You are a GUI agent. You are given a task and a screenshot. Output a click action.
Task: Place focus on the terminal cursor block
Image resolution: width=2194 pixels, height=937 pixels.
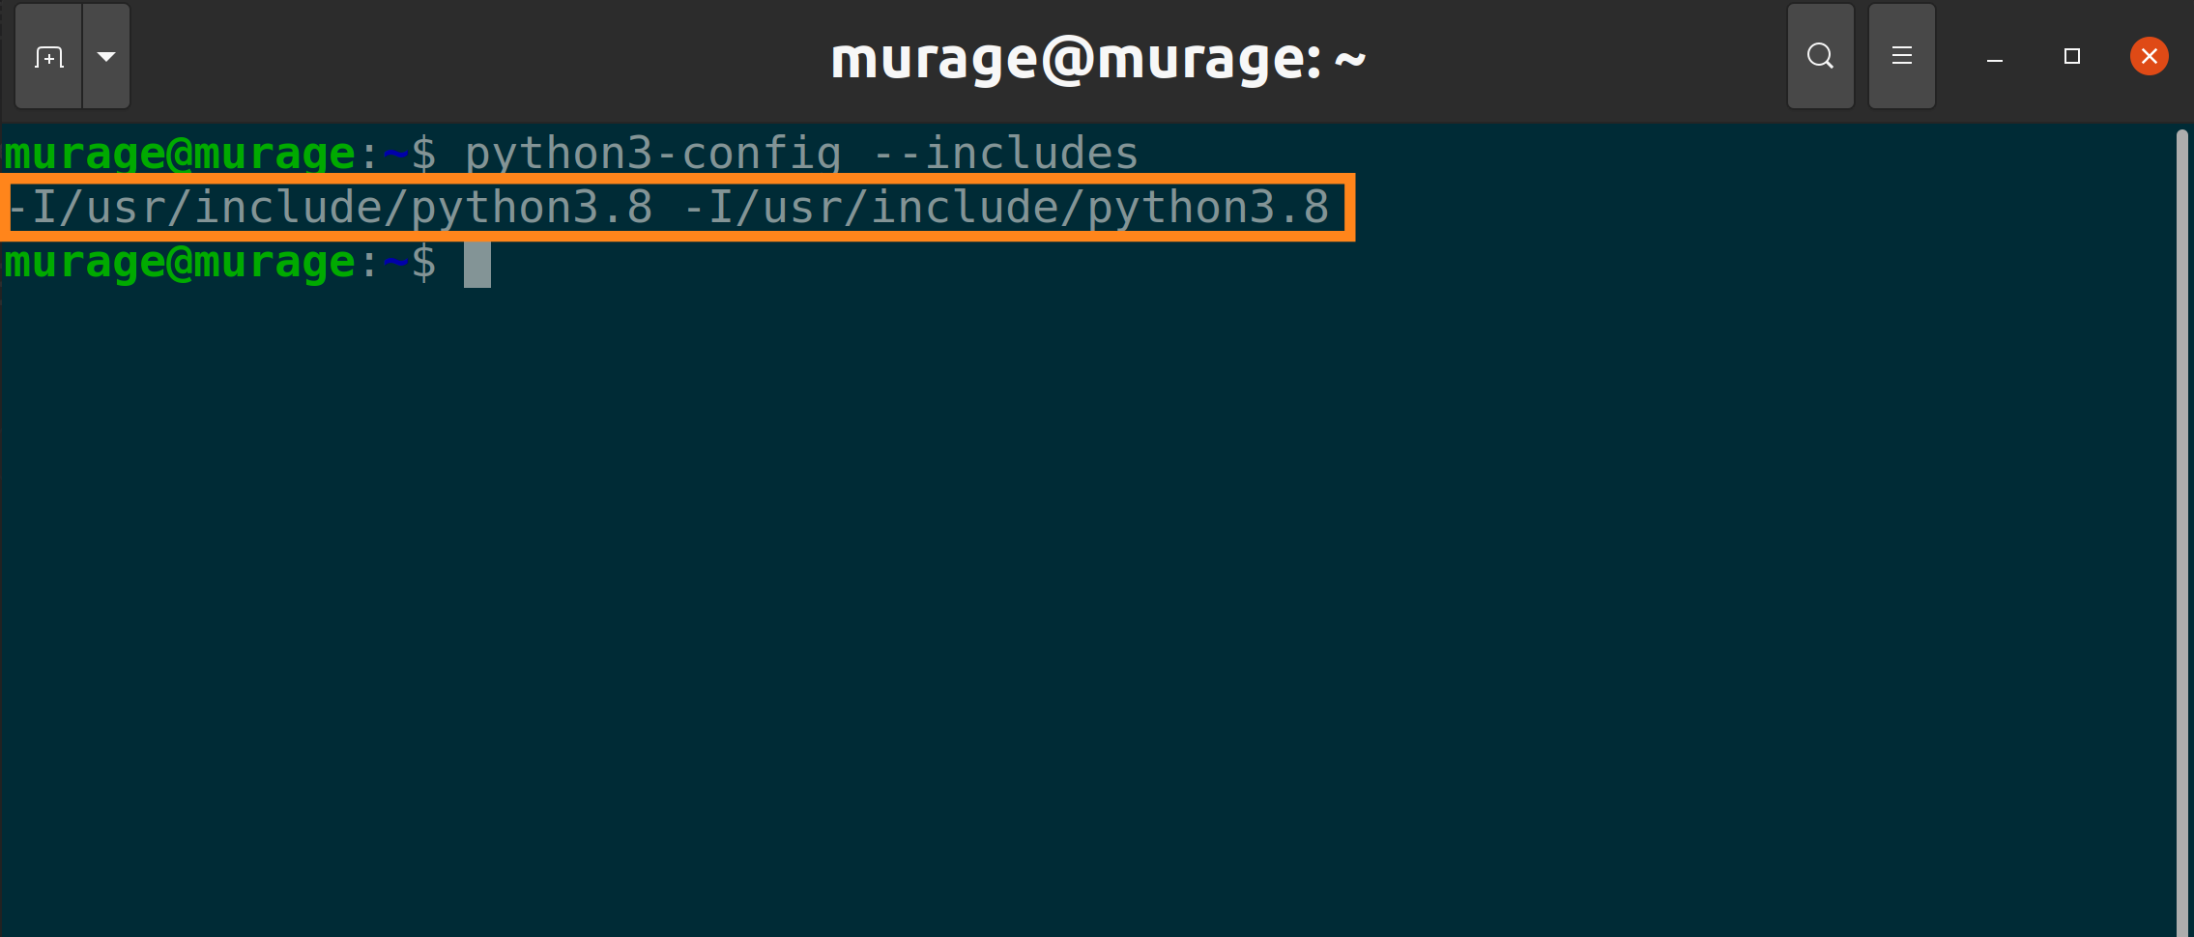point(477,264)
